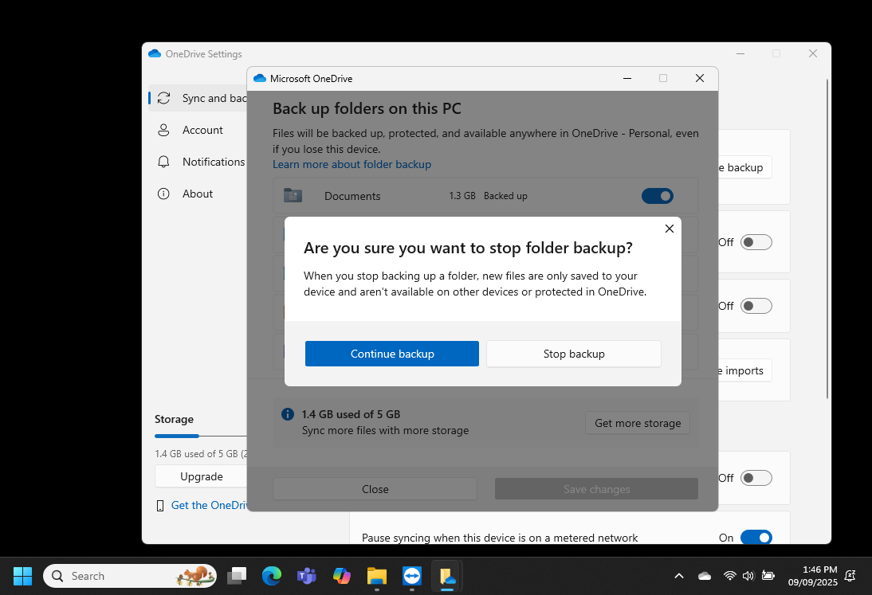
Task: Click the storage info icon
Action: [x=288, y=414]
